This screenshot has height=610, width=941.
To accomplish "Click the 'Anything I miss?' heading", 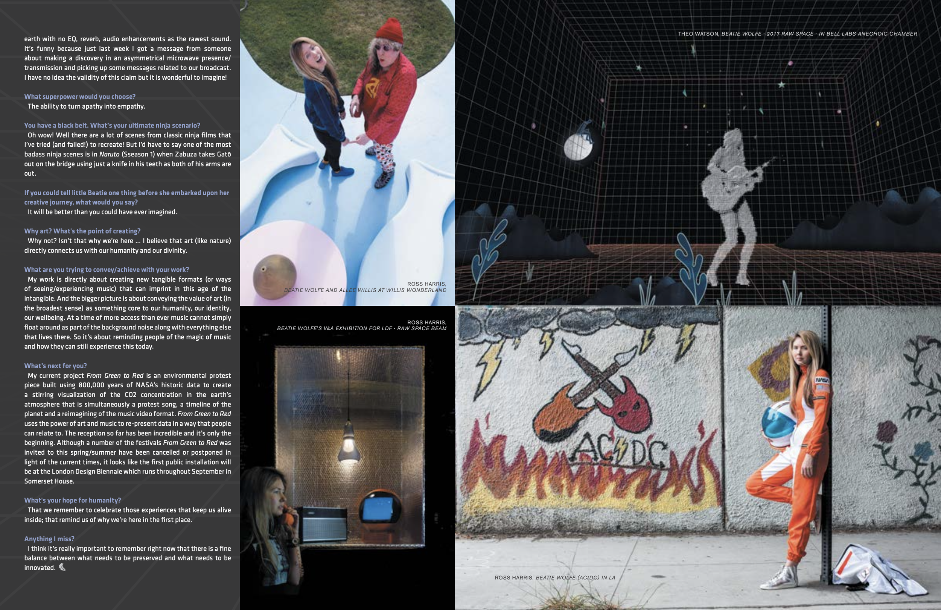I will pyautogui.click(x=49, y=539).
